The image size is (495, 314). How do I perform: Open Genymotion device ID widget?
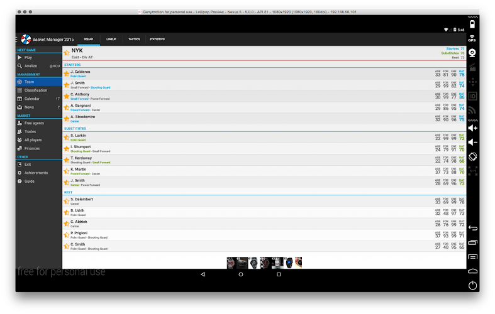coord(472,96)
